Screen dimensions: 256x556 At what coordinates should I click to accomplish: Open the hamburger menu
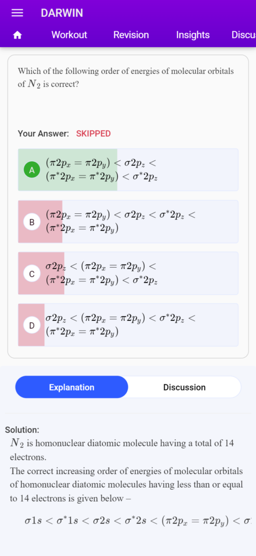pos(17,13)
